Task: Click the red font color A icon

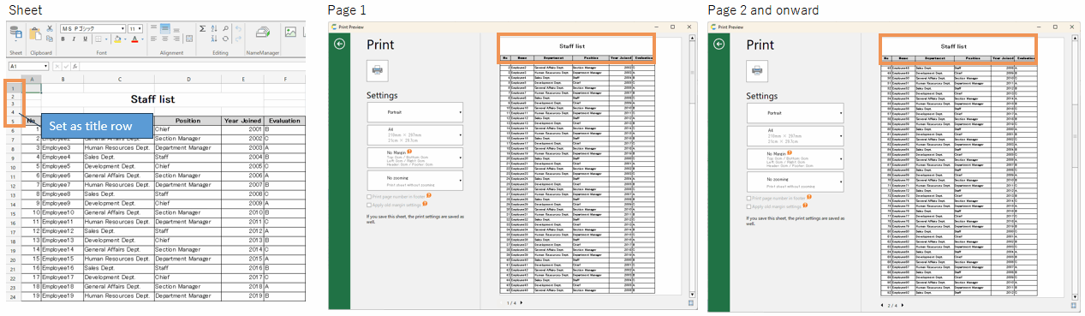Action: tap(134, 39)
